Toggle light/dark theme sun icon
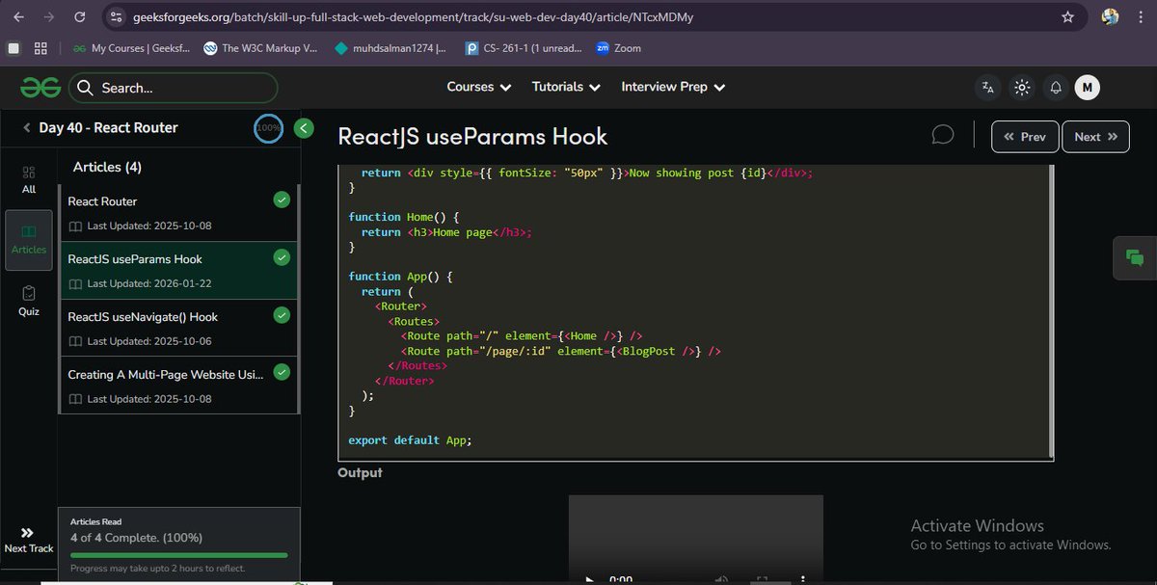Viewport: 1157px width, 585px height. (1022, 88)
